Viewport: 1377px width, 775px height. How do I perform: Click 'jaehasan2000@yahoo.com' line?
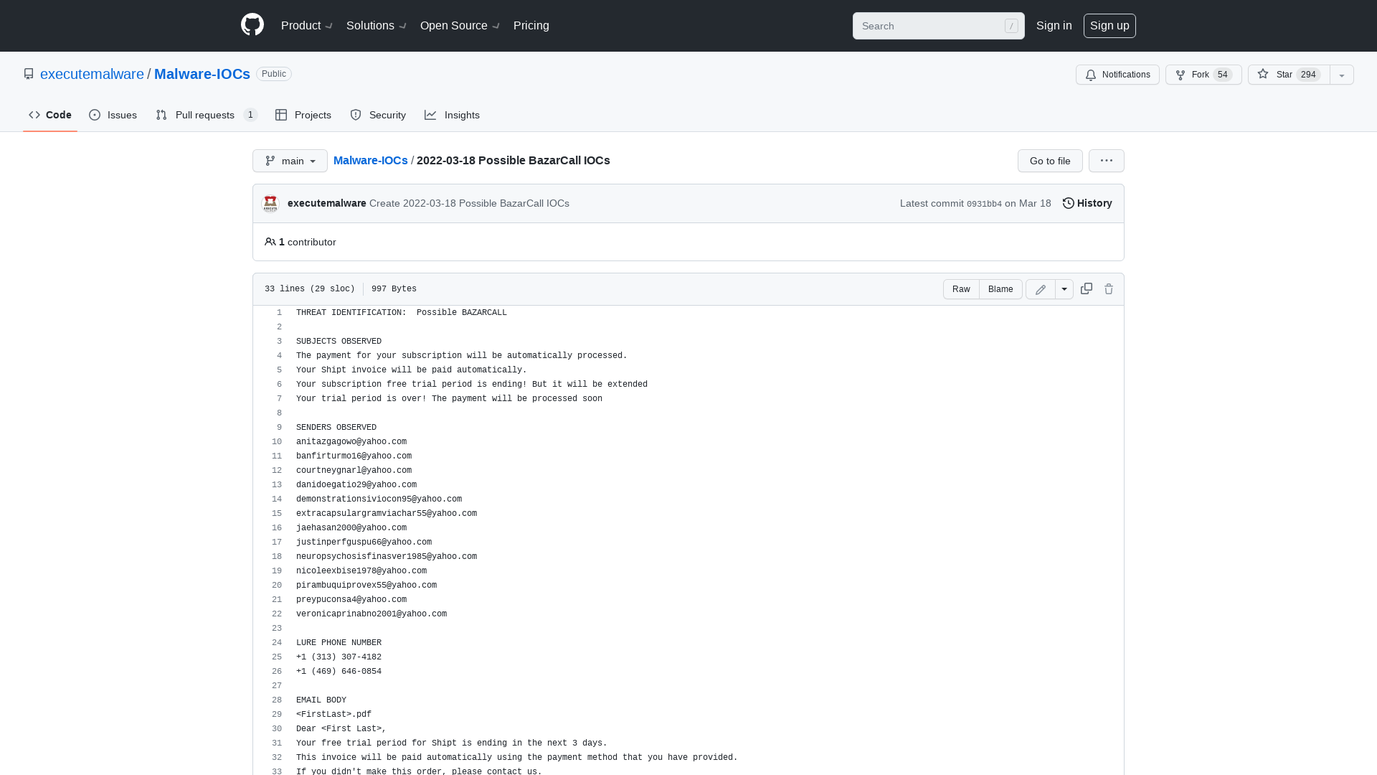(351, 528)
